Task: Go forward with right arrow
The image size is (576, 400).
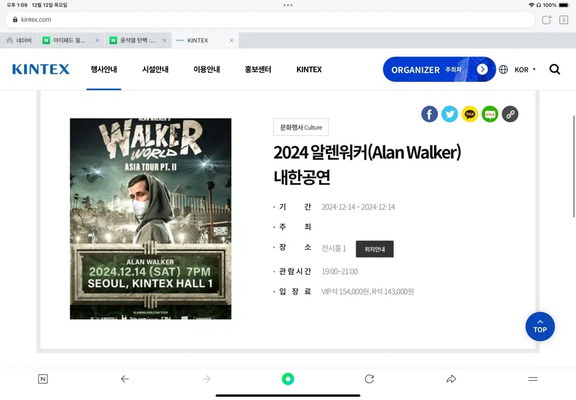Action: (x=206, y=379)
